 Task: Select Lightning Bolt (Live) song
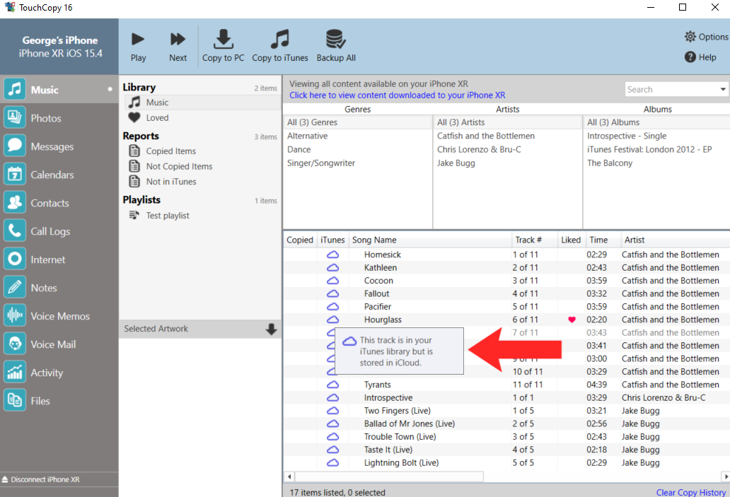click(401, 463)
